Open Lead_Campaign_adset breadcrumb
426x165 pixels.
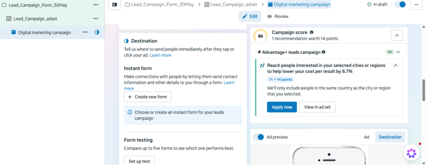[x=230, y=4]
